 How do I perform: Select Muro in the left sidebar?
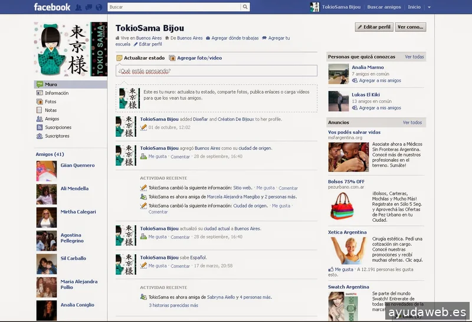tap(51, 84)
